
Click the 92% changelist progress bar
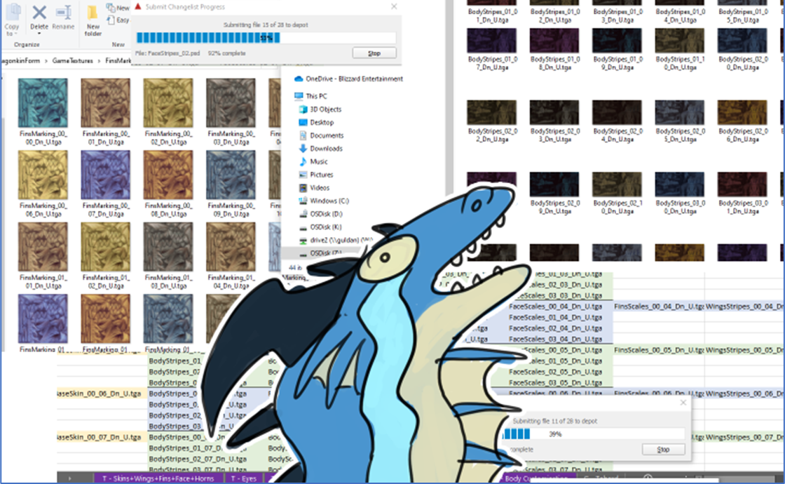tap(266, 38)
